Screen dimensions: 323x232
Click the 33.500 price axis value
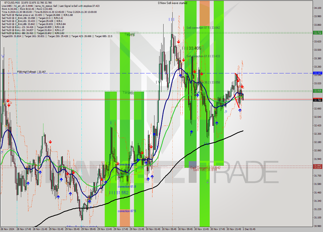(x=317, y=50)
